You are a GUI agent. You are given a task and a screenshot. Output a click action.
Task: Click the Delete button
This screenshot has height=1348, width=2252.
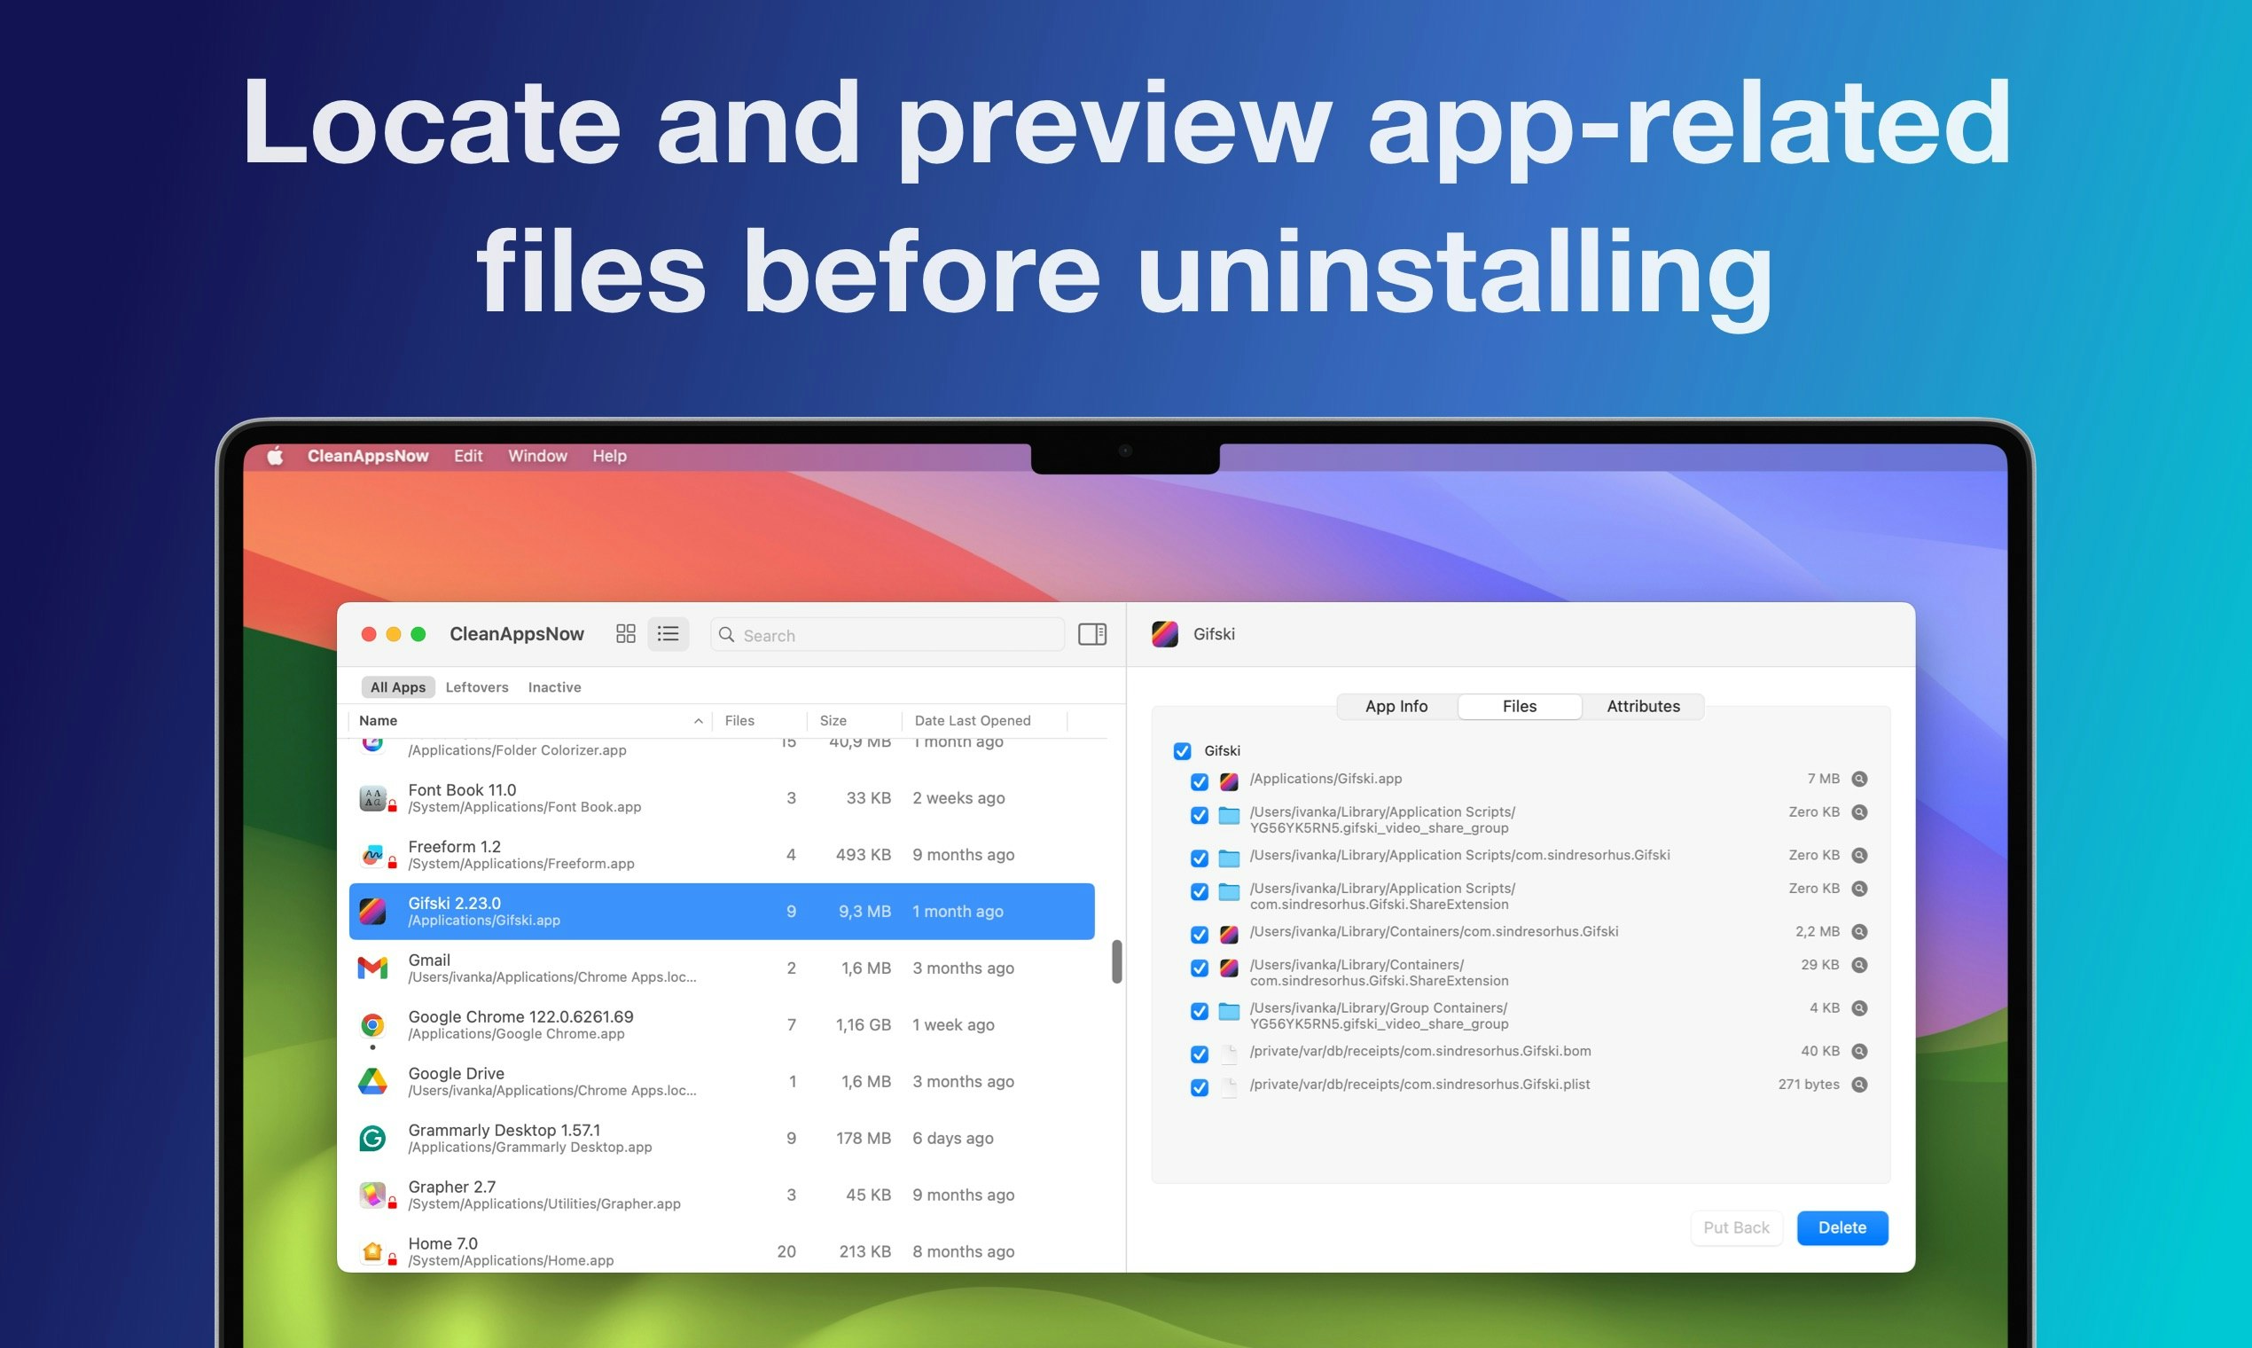pyautogui.click(x=1841, y=1228)
